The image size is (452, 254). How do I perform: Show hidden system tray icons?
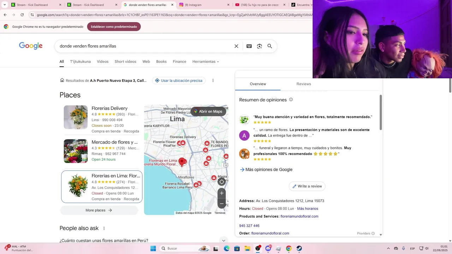point(388,248)
